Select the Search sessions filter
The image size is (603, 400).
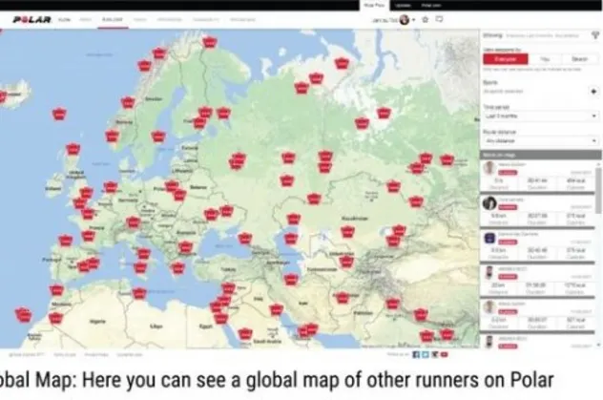579,59
